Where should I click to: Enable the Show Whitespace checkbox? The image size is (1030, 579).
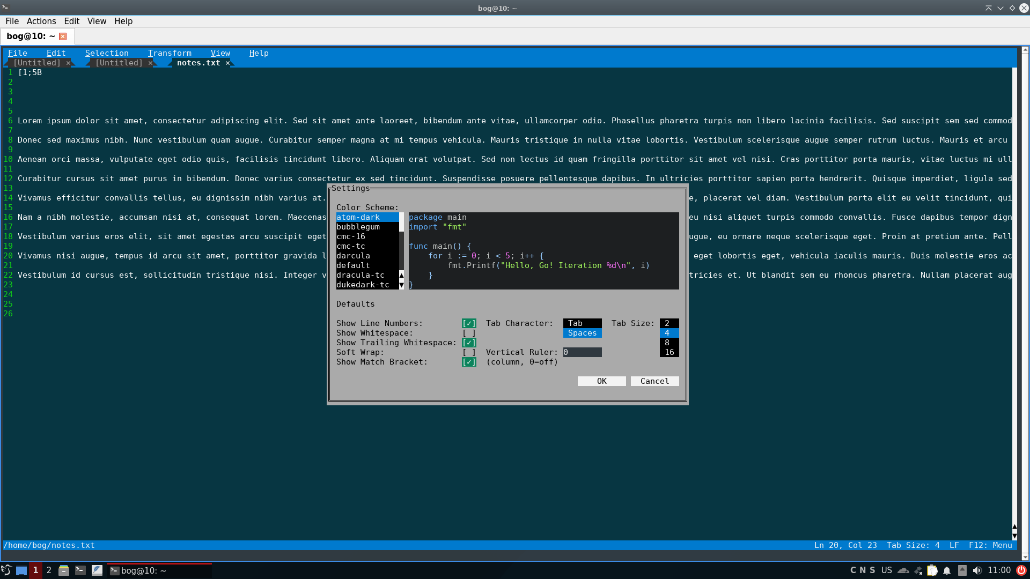click(469, 333)
